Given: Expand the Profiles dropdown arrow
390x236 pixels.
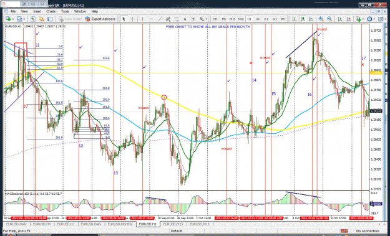Looking at the screenshot, I should click(24, 19).
